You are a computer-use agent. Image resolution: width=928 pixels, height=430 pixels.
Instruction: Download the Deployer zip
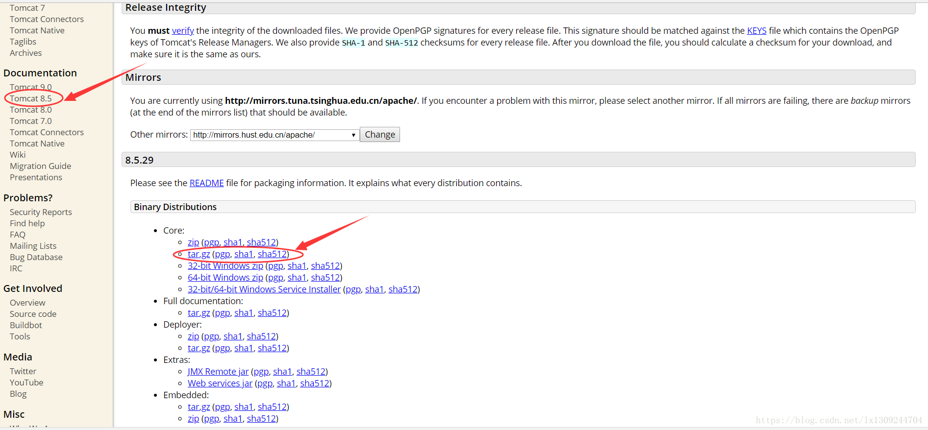pos(193,336)
